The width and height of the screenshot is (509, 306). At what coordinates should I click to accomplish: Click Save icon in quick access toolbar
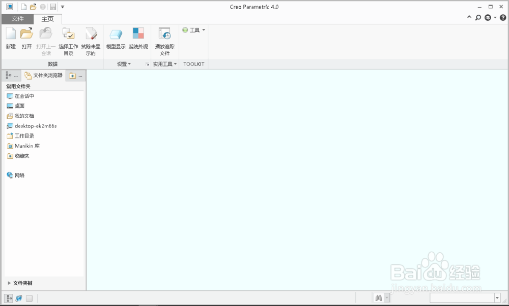53,7
